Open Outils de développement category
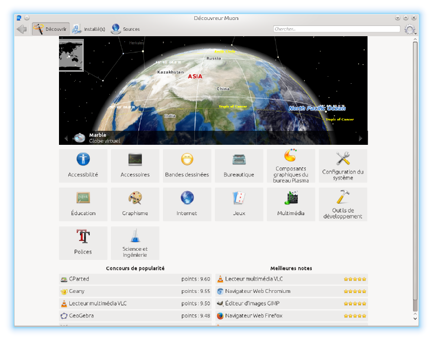433x341 pixels. click(343, 204)
